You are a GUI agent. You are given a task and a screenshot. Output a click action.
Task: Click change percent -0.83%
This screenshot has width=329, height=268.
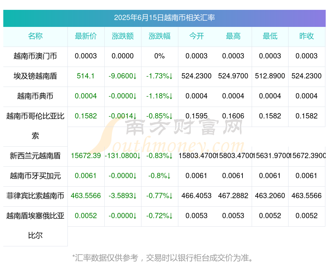tap(160, 156)
